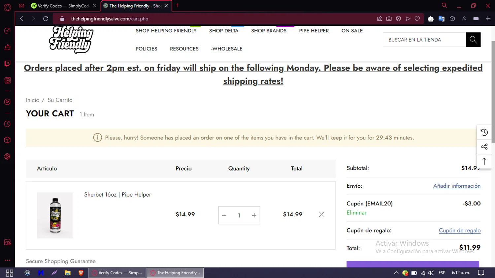
Task: Open GX Cleaner broom icon in sidebar
Action: pos(7,47)
